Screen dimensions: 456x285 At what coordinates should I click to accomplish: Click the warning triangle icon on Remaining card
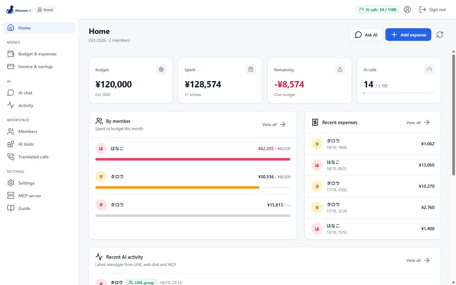340,69
